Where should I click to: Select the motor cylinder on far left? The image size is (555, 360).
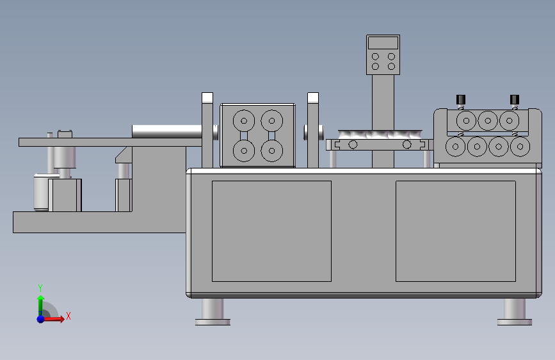(x=41, y=192)
